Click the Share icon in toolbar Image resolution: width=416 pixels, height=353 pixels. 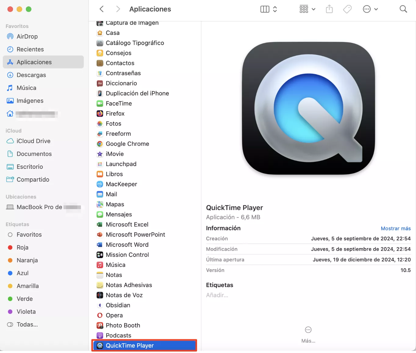[x=329, y=9]
